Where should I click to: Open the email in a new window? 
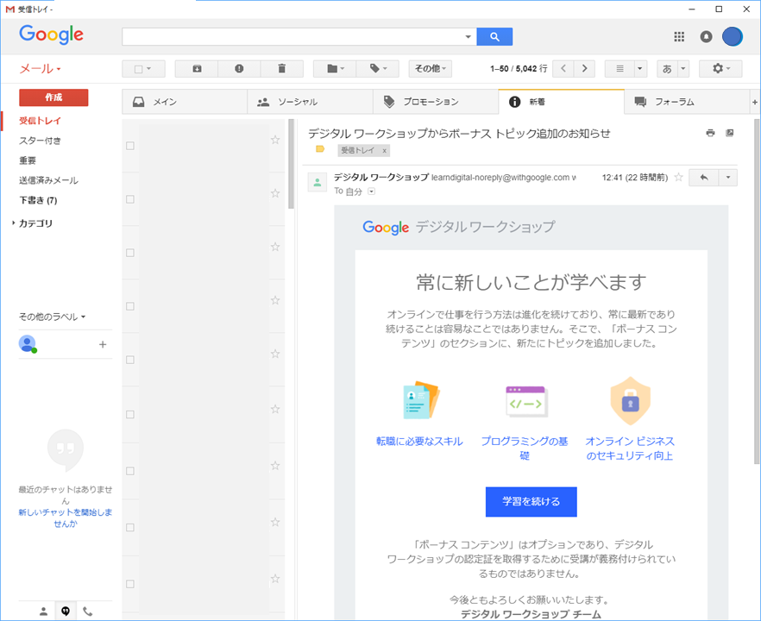(x=729, y=133)
